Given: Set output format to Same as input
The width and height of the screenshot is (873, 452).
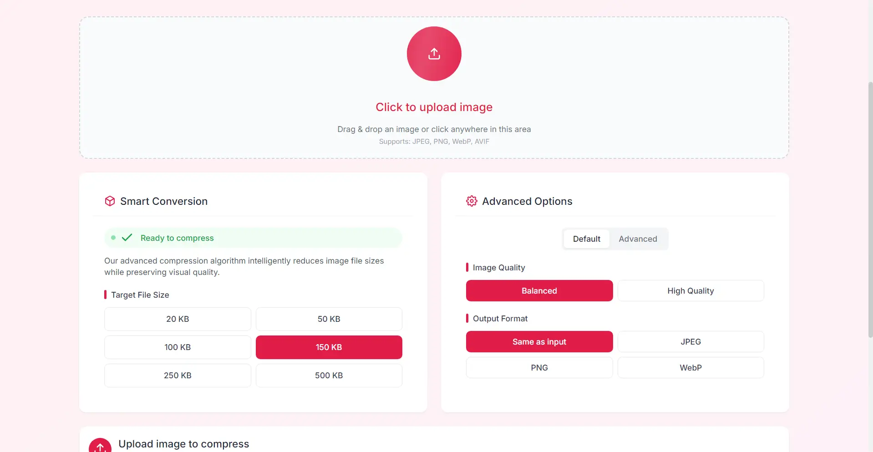Looking at the screenshot, I should 539,341.
